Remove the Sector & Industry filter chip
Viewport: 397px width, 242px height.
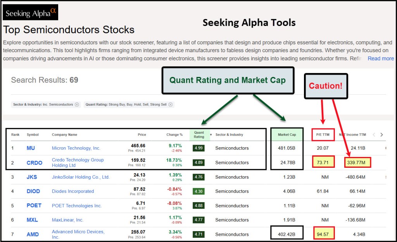pyautogui.click(x=77, y=104)
